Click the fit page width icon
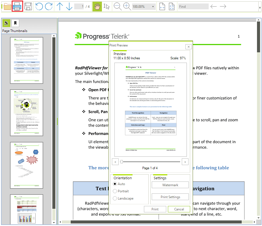 coord(162,6)
